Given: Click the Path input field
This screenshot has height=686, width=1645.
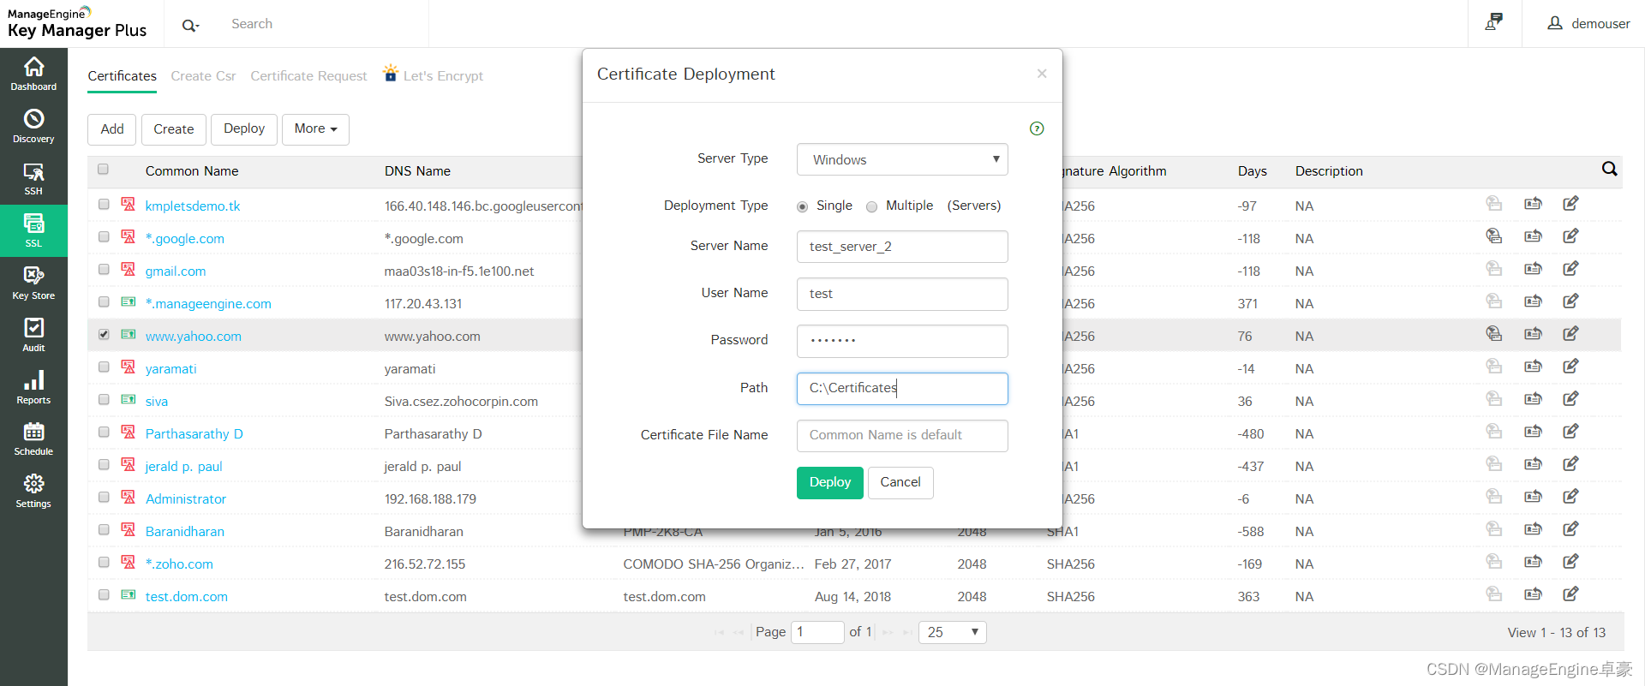Looking at the screenshot, I should click(902, 389).
